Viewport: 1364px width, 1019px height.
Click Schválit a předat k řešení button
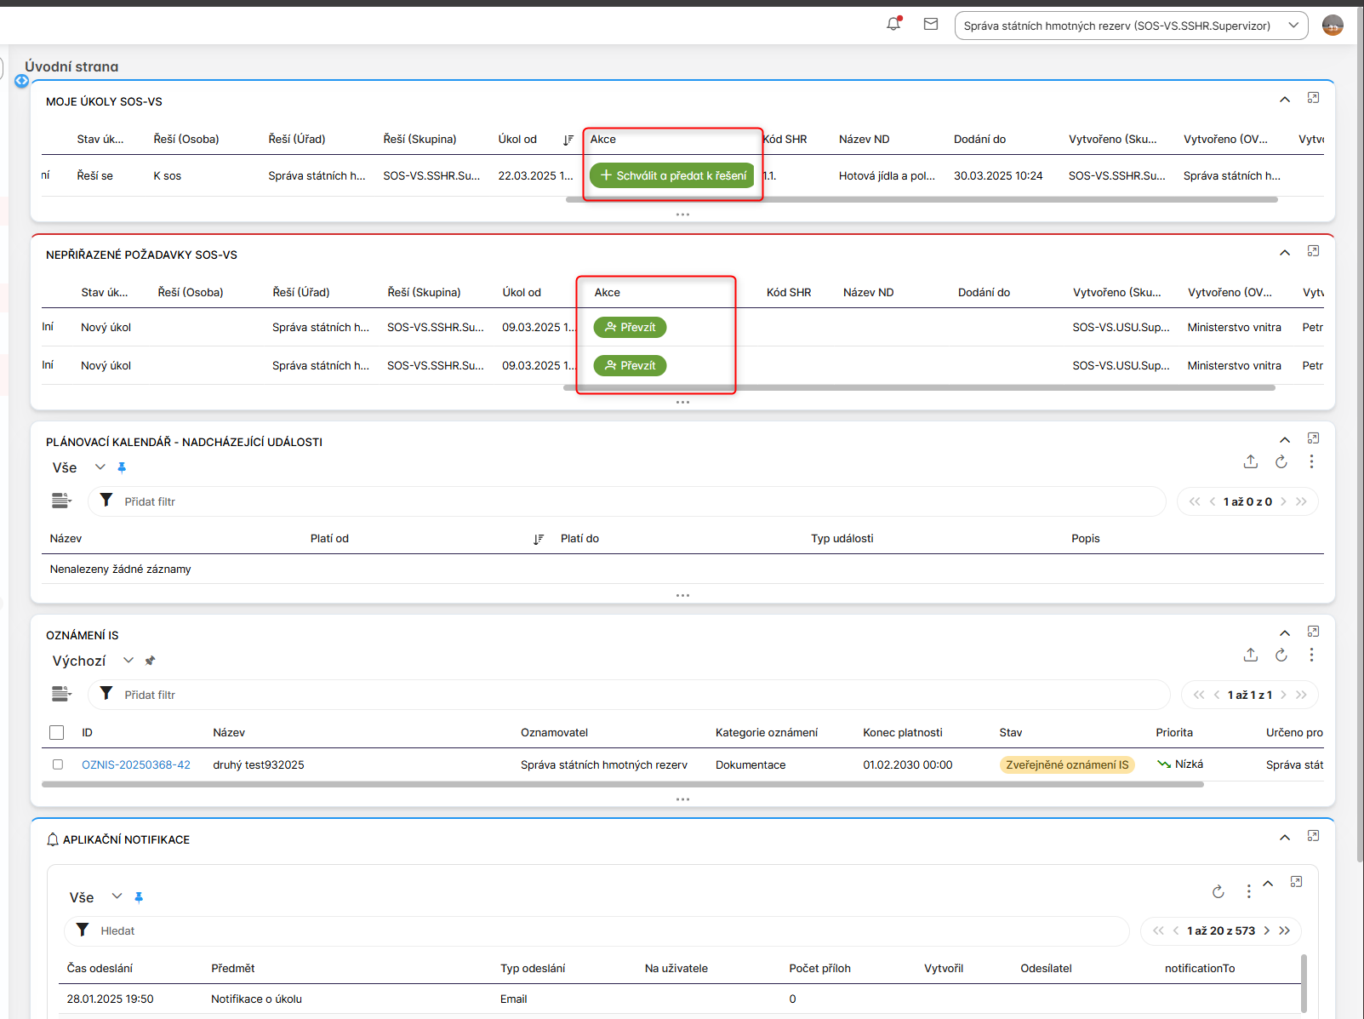(x=672, y=175)
